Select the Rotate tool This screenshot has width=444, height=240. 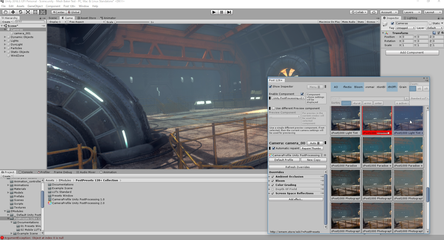21,12
